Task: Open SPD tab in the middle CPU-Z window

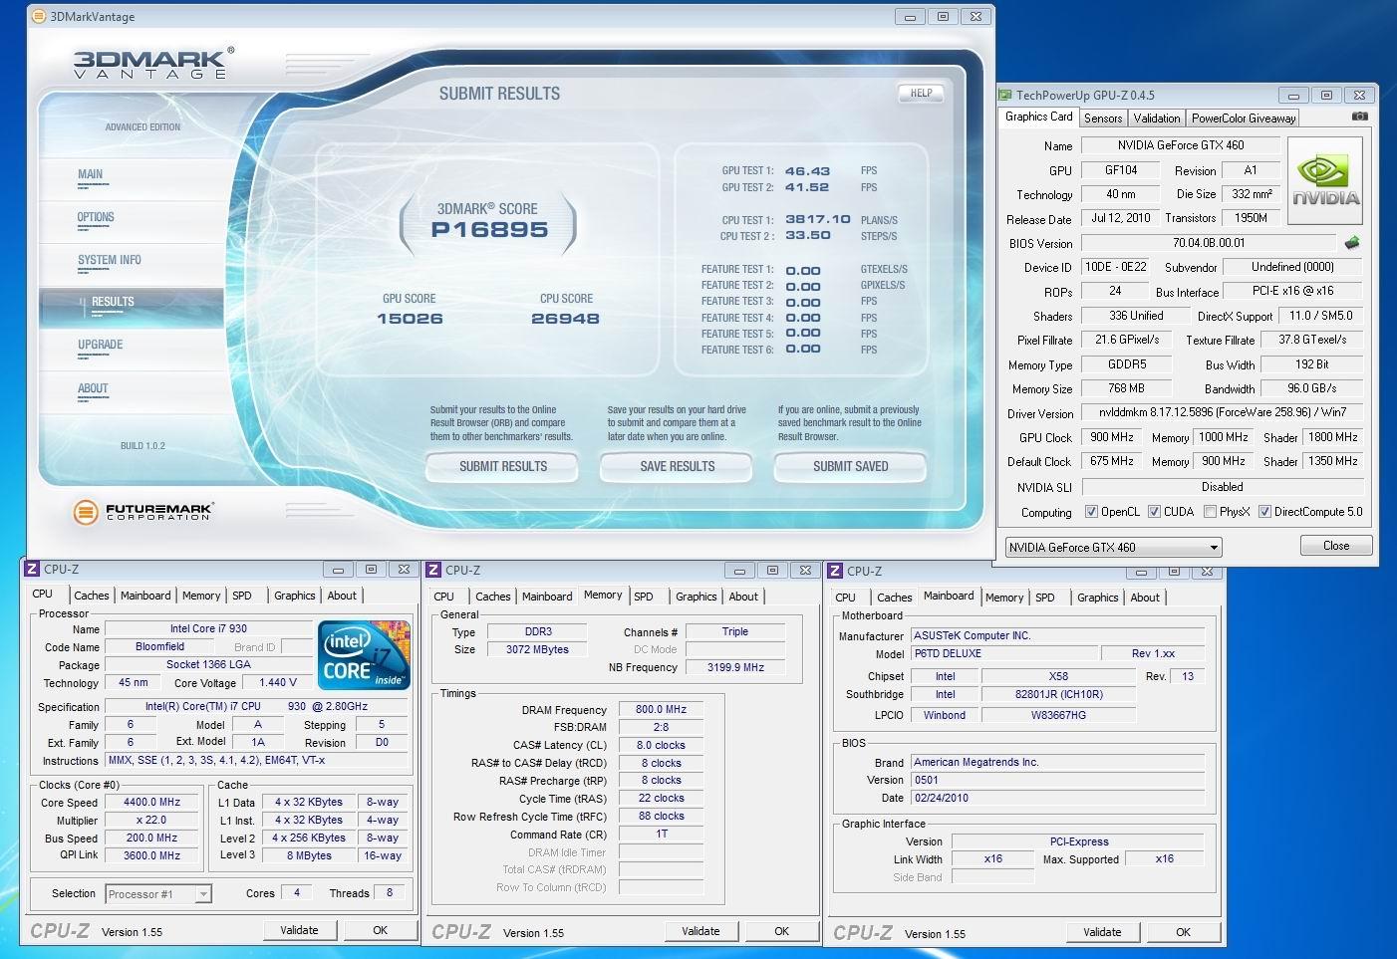Action: click(x=644, y=597)
